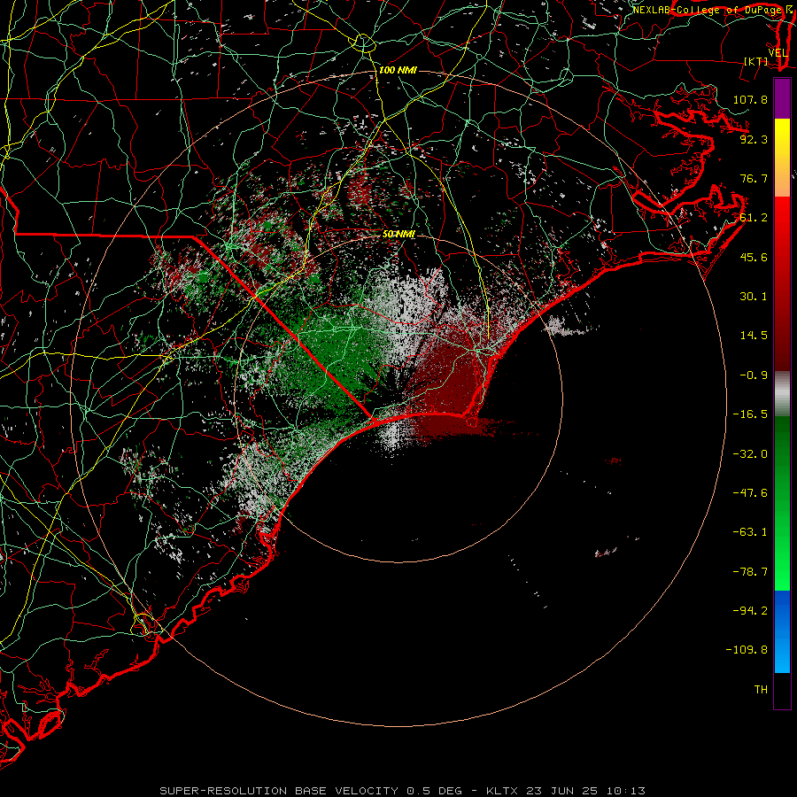Image resolution: width=797 pixels, height=797 pixels.
Task: Select the -16.5 scale value
Action: 750,414
